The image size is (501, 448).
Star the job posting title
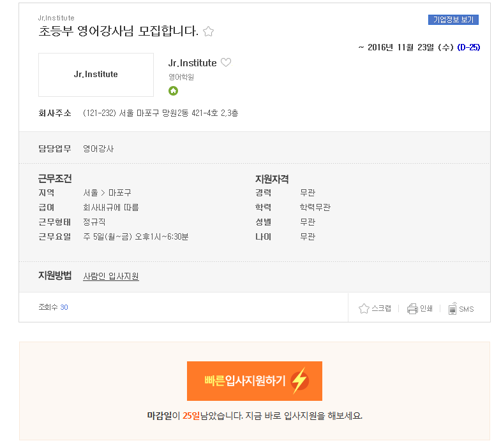click(208, 31)
